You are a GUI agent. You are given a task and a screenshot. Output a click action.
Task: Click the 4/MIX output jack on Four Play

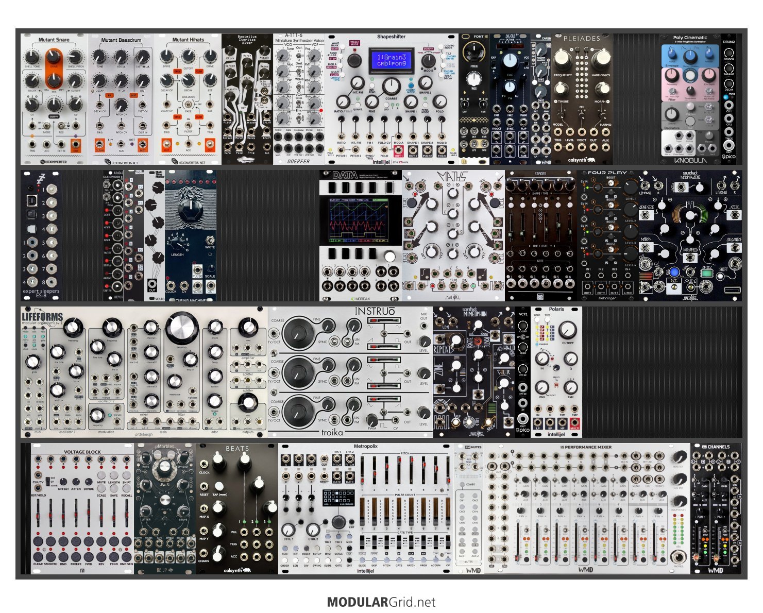[628, 286]
